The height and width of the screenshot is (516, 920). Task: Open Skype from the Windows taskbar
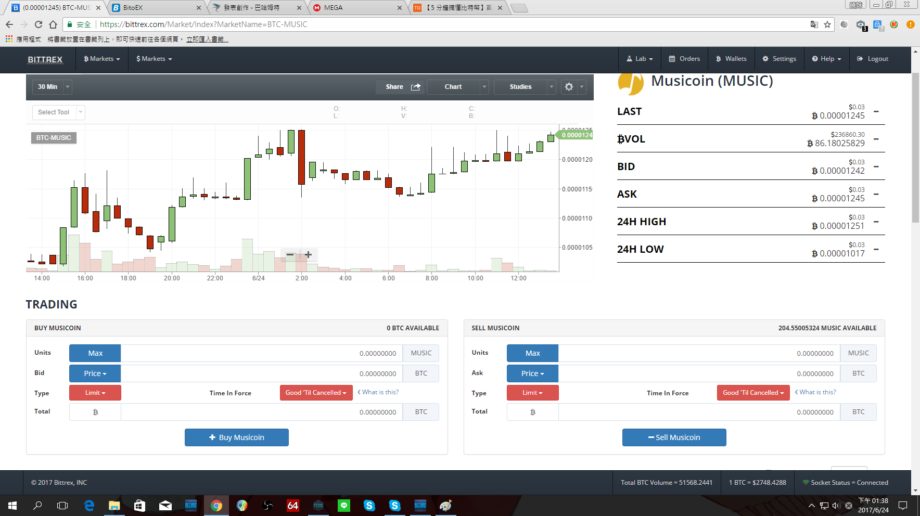369,505
